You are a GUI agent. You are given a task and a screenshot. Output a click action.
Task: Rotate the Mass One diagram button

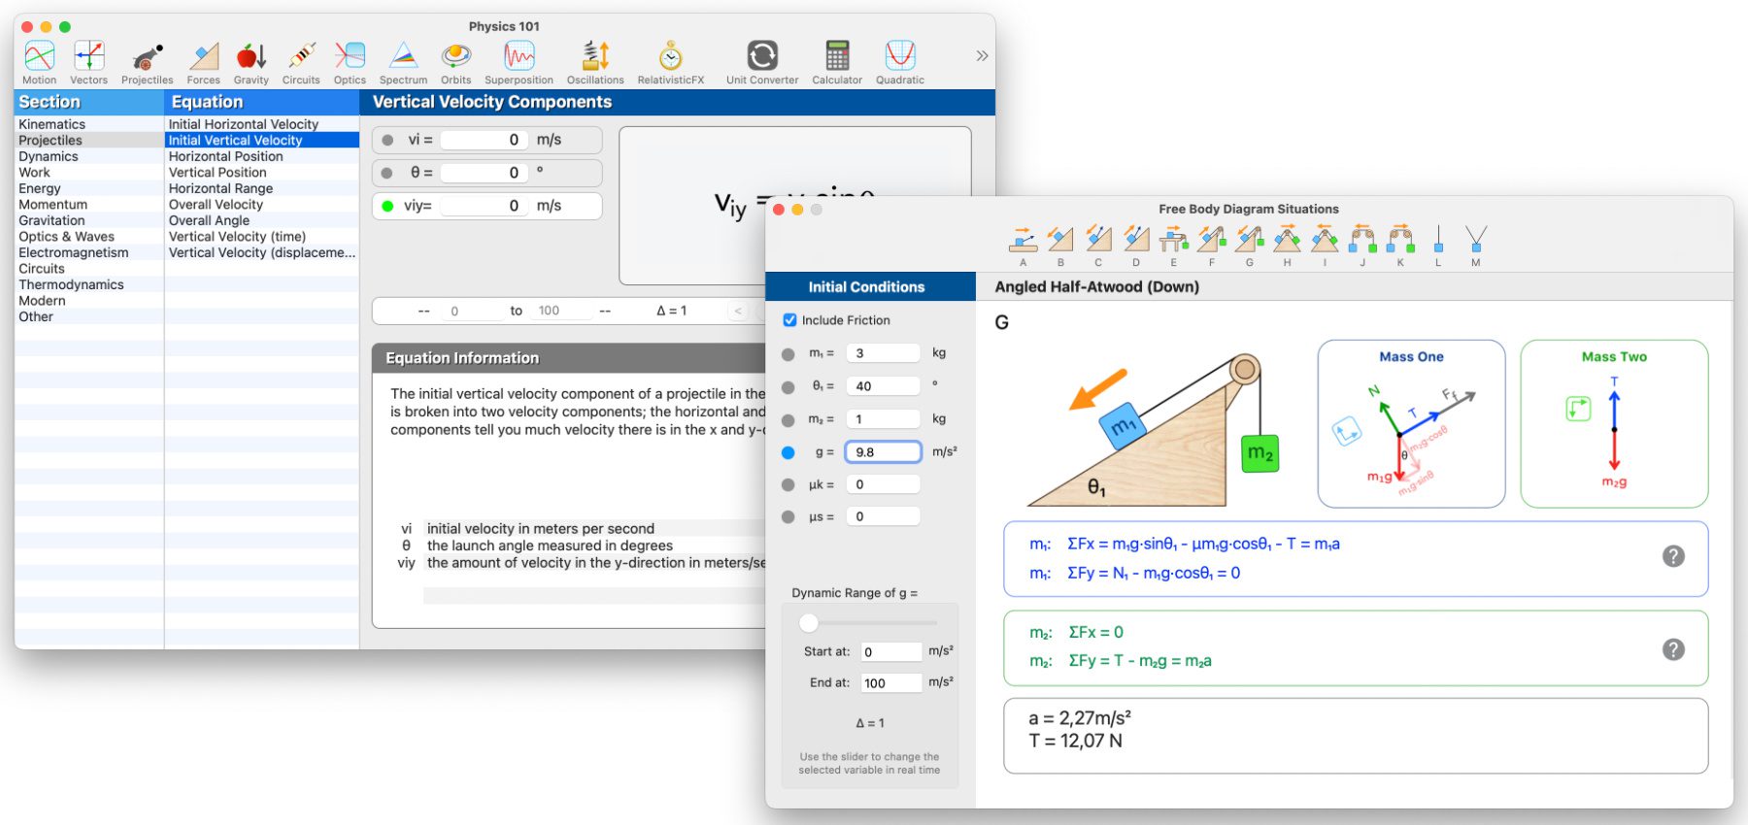click(1346, 431)
